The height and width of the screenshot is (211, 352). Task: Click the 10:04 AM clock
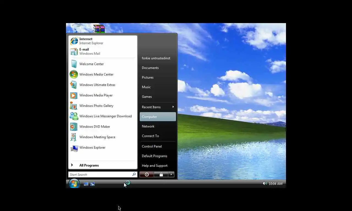pos(276,184)
